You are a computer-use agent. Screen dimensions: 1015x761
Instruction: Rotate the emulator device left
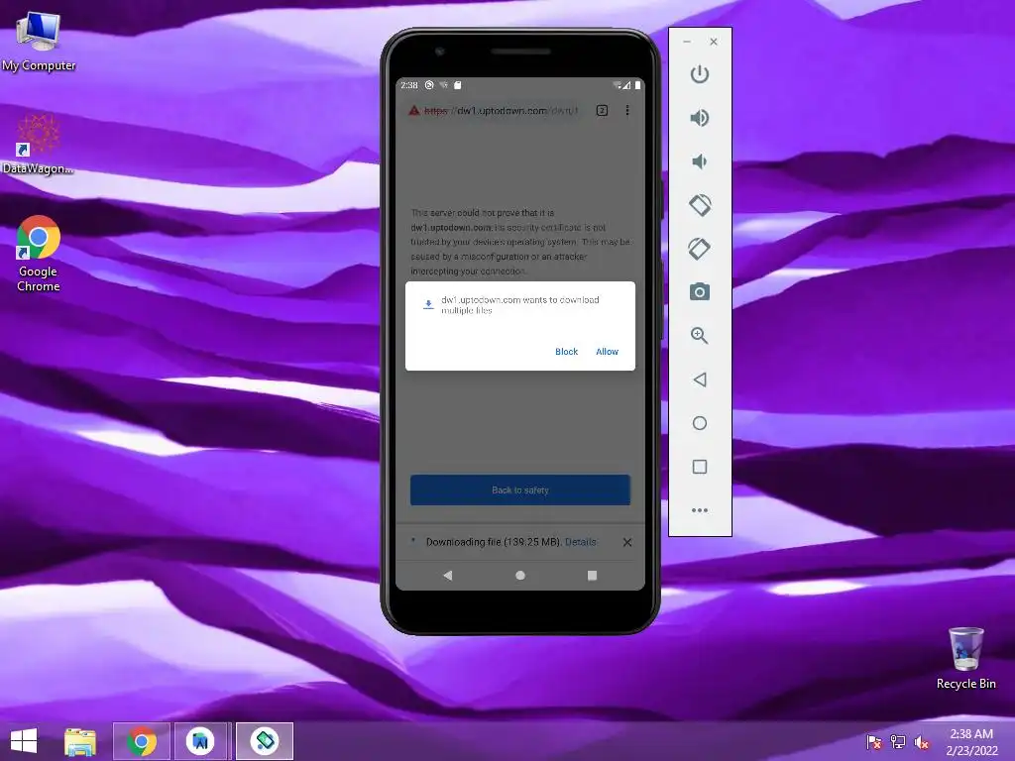click(x=699, y=205)
